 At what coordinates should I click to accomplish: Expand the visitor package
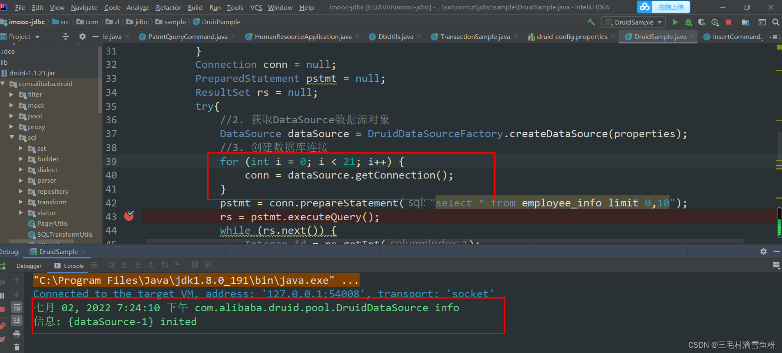21,213
